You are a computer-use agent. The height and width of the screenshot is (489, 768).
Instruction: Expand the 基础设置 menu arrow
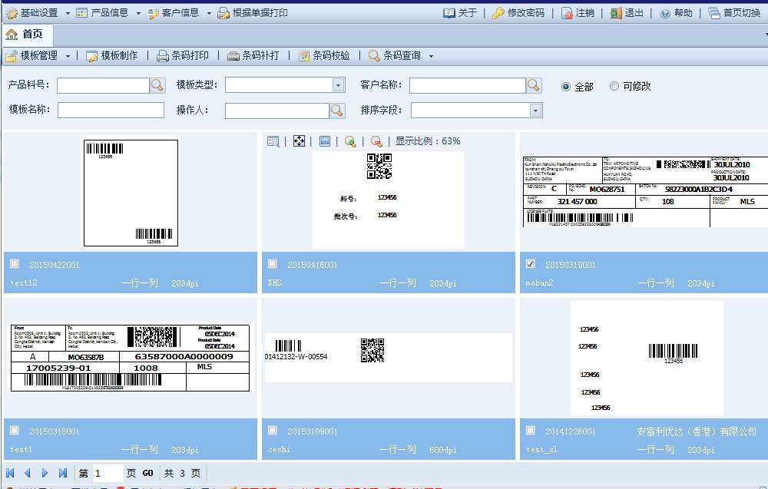(x=68, y=13)
